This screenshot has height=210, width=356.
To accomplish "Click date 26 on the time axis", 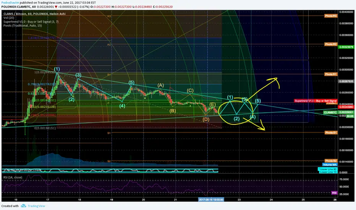I will pyautogui.click(x=335, y=200).
